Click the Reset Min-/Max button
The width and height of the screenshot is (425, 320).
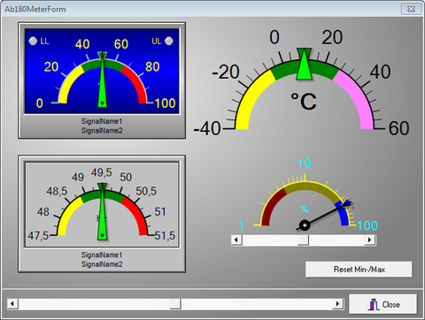coord(359,269)
